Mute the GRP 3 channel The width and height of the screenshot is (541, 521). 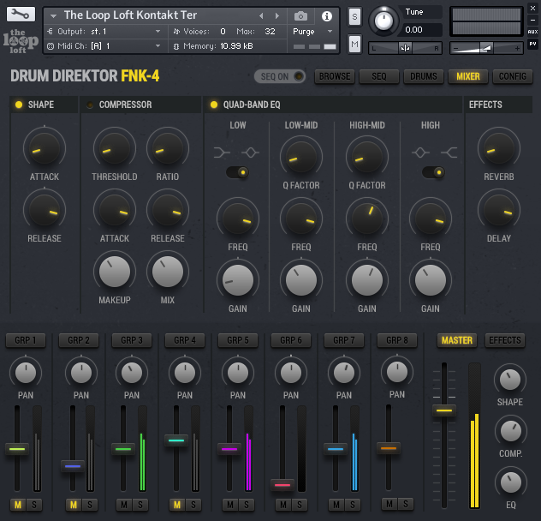(x=123, y=505)
